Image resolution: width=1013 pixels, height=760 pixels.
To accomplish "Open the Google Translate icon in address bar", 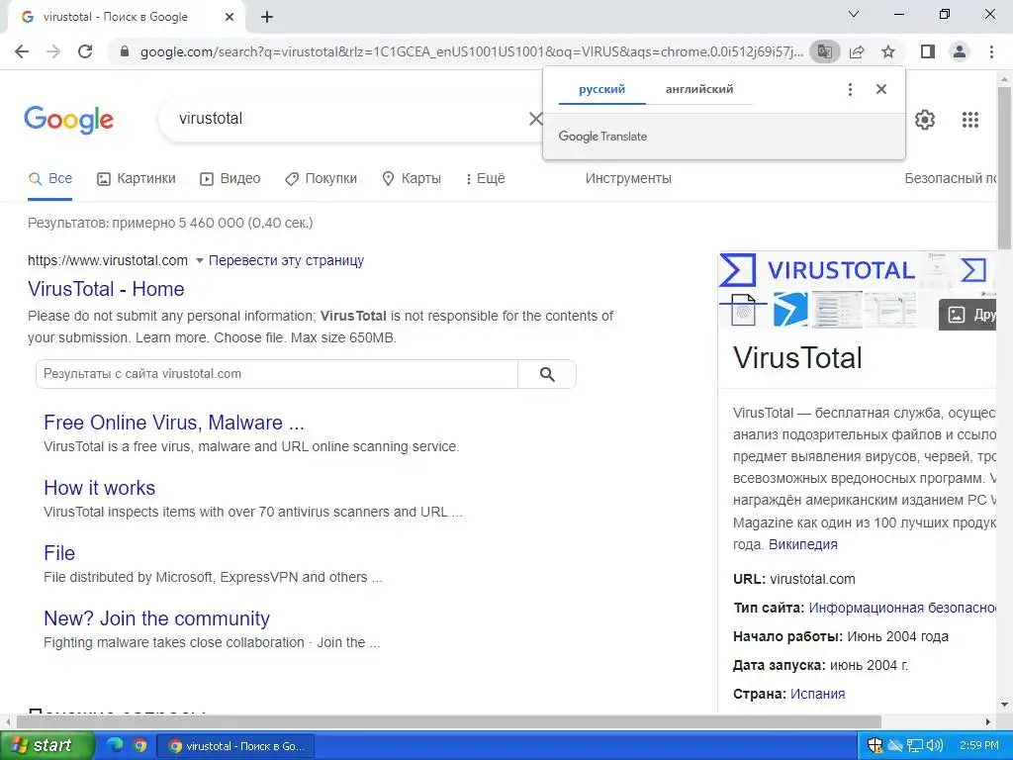I will click(x=824, y=51).
